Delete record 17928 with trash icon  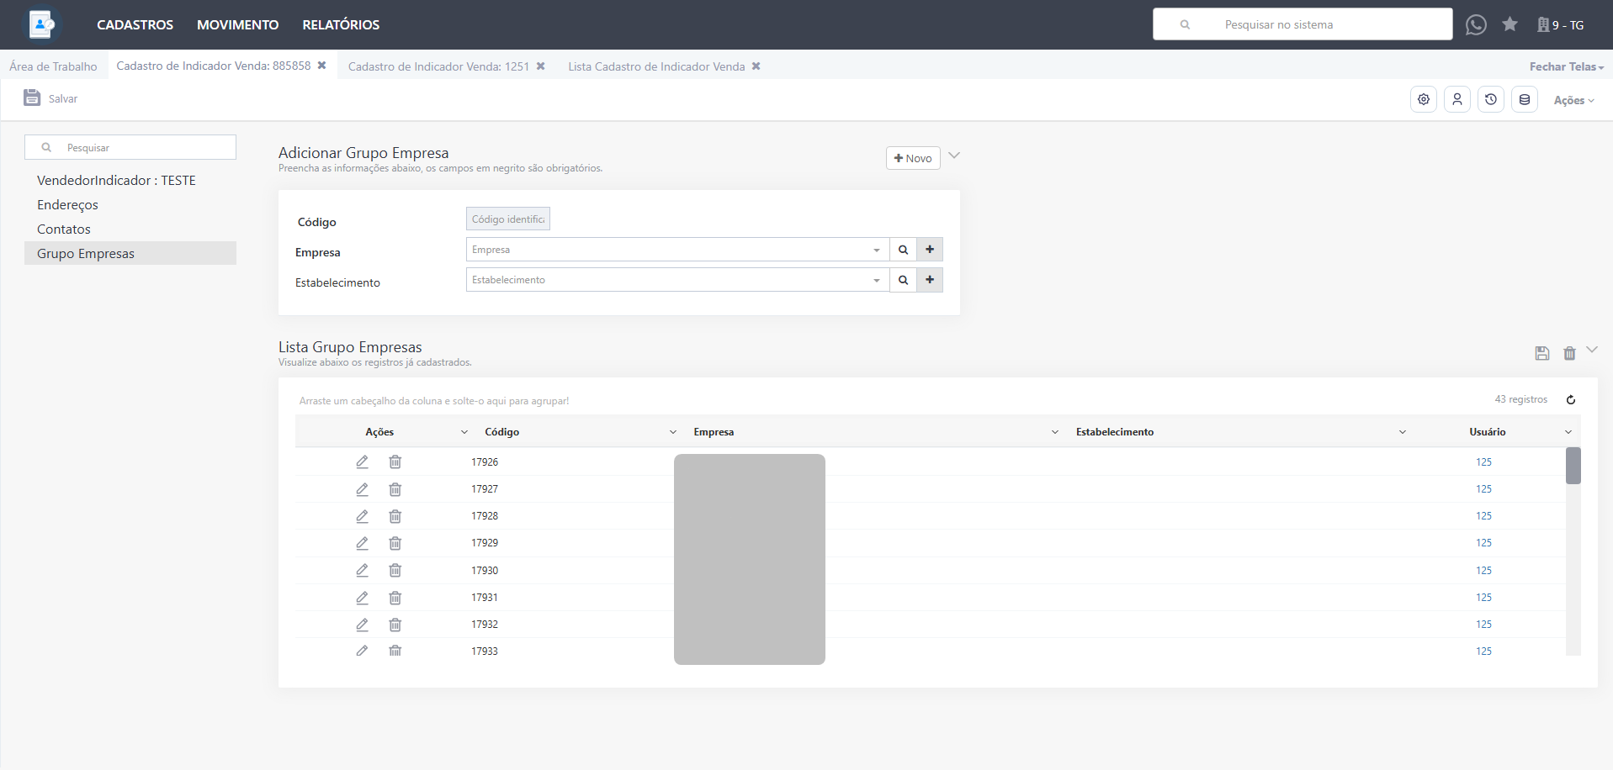[395, 515]
